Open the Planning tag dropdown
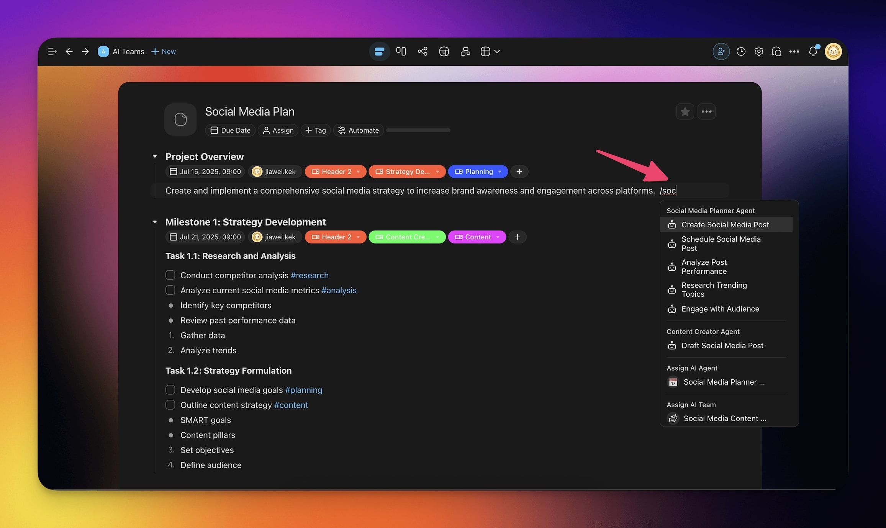Image resolution: width=886 pixels, height=528 pixels. coord(500,172)
